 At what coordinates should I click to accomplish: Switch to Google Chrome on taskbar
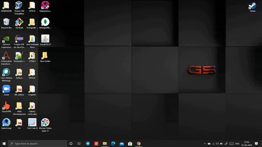[x=138, y=143]
